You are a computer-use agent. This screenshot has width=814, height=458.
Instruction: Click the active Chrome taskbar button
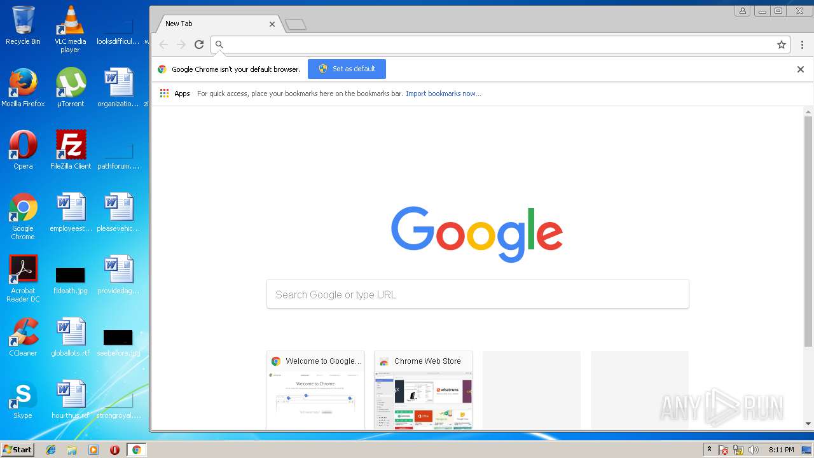point(137,450)
